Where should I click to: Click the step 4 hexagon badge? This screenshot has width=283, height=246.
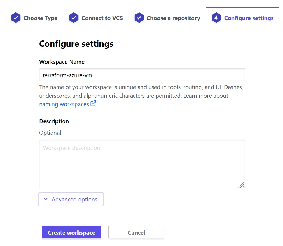216,18
